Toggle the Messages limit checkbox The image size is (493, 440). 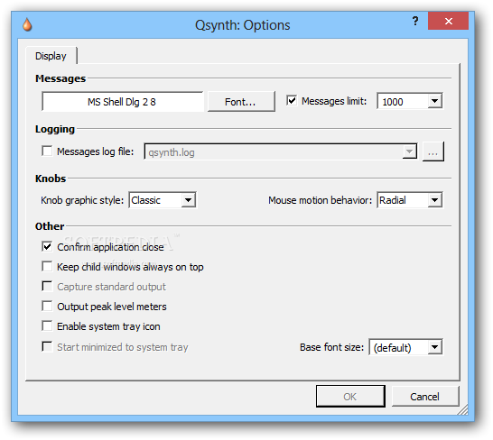[292, 100]
